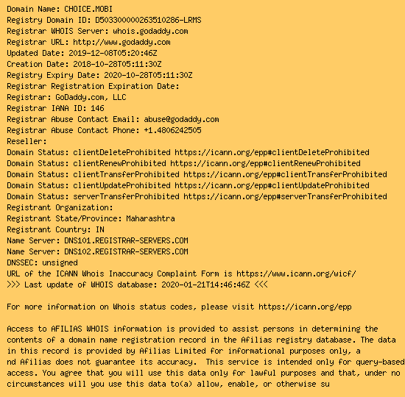Click the Maharashtra state value
405x397 pixels.
150,219
